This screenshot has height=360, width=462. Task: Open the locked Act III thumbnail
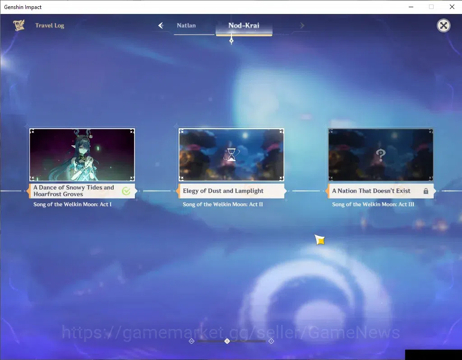click(381, 155)
